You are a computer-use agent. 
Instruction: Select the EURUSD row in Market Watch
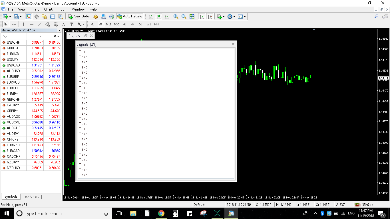click(x=31, y=54)
